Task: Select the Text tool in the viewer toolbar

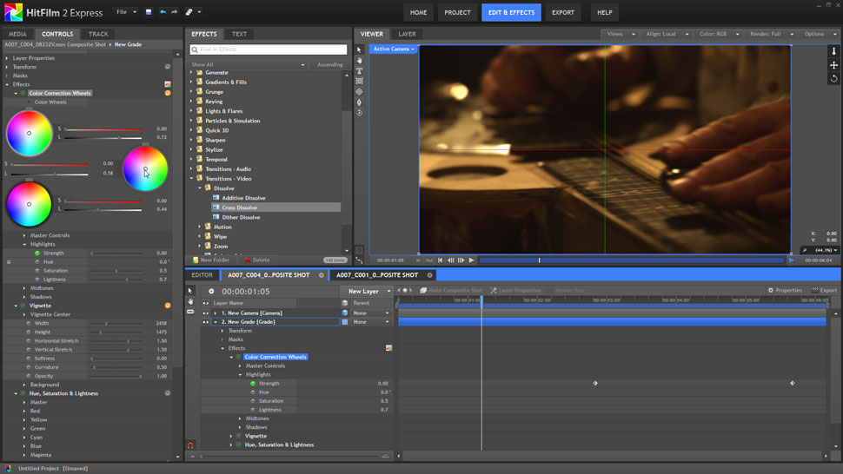Action: pyautogui.click(x=360, y=71)
